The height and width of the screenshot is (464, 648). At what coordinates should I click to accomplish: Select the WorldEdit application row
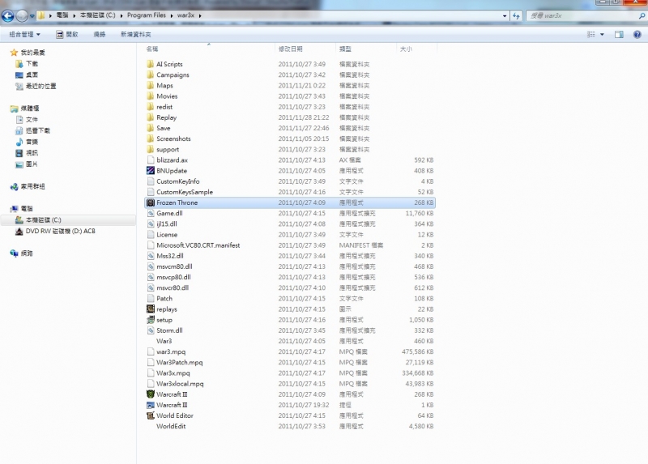click(x=290, y=427)
